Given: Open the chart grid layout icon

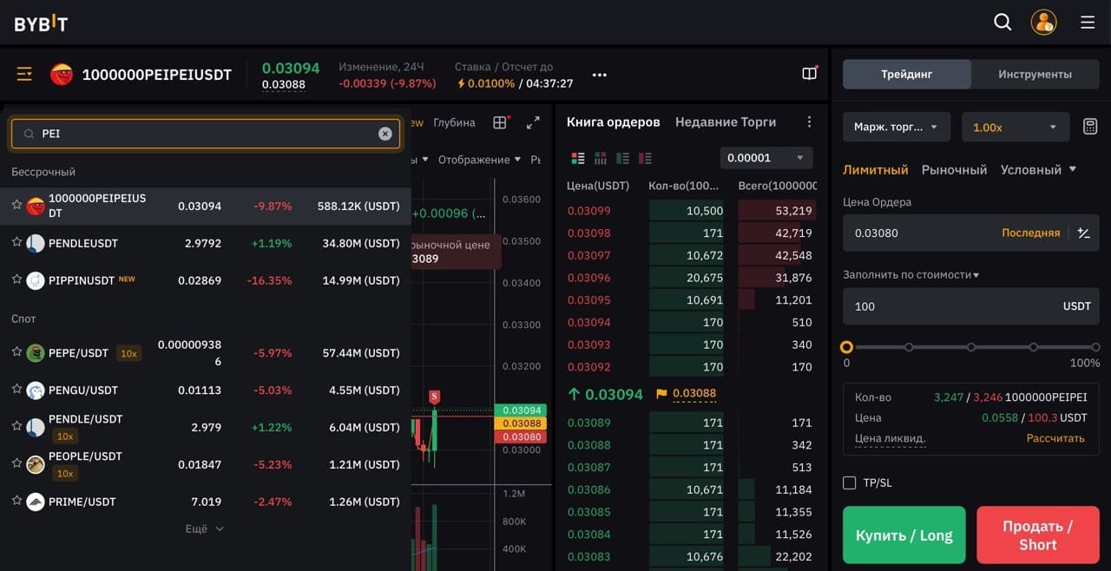Looking at the screenshot, I should (500, 122).
